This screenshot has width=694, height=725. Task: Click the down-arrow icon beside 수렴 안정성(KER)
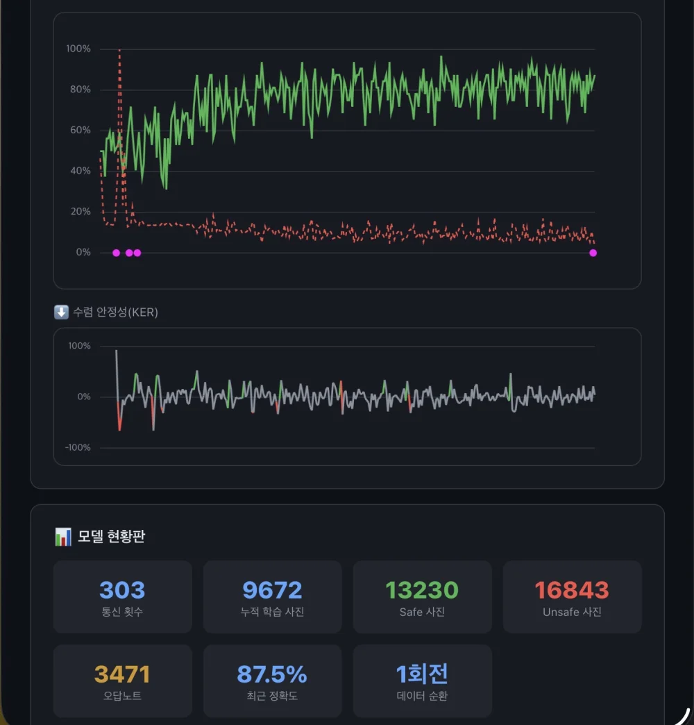point(61,312)
